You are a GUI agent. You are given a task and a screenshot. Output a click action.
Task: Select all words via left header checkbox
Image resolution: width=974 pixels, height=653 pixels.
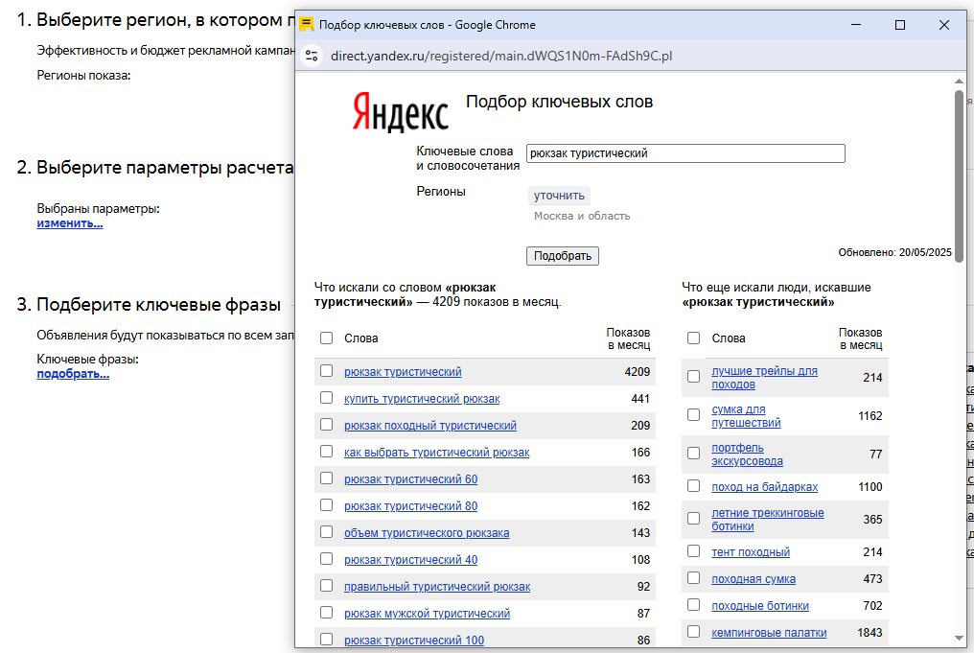[327, 338]
